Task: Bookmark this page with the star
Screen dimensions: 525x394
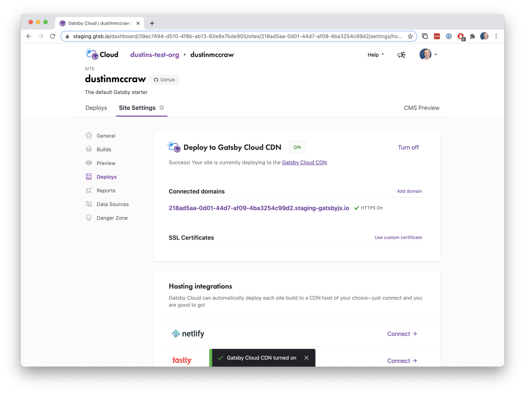Action: tap(410, 36)
